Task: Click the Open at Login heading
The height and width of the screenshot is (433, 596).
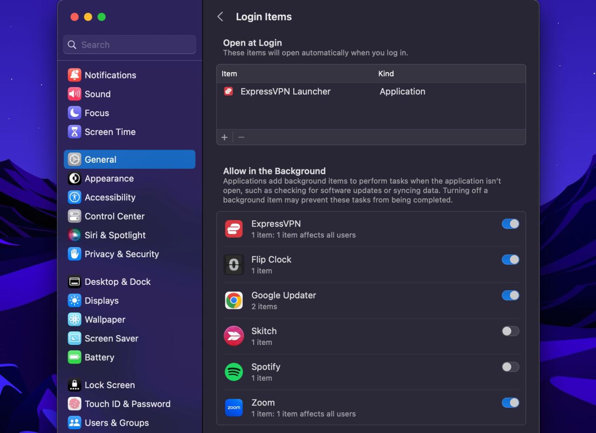Action: point(252,43)
